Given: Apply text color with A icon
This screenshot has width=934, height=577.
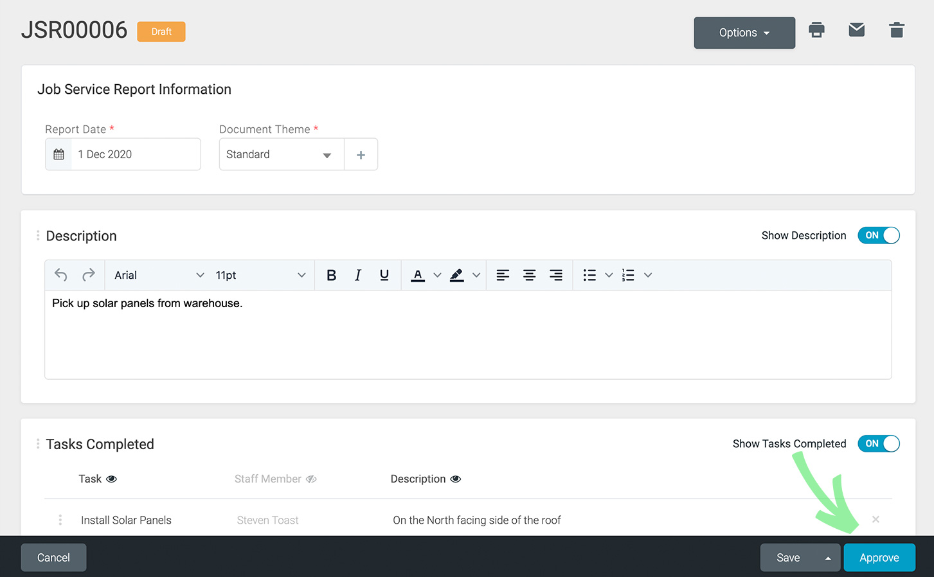Looking at the screenshot, I should click(x=418, y=275).
